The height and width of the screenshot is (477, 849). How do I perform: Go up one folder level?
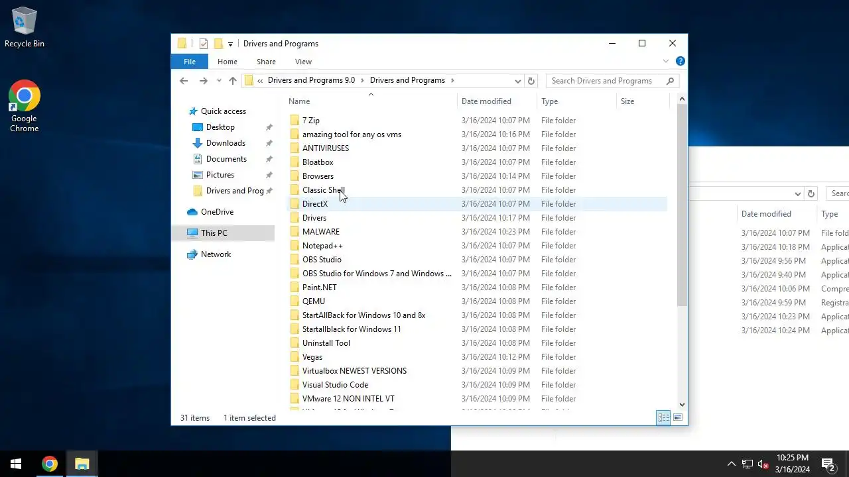tap(233, 81)
